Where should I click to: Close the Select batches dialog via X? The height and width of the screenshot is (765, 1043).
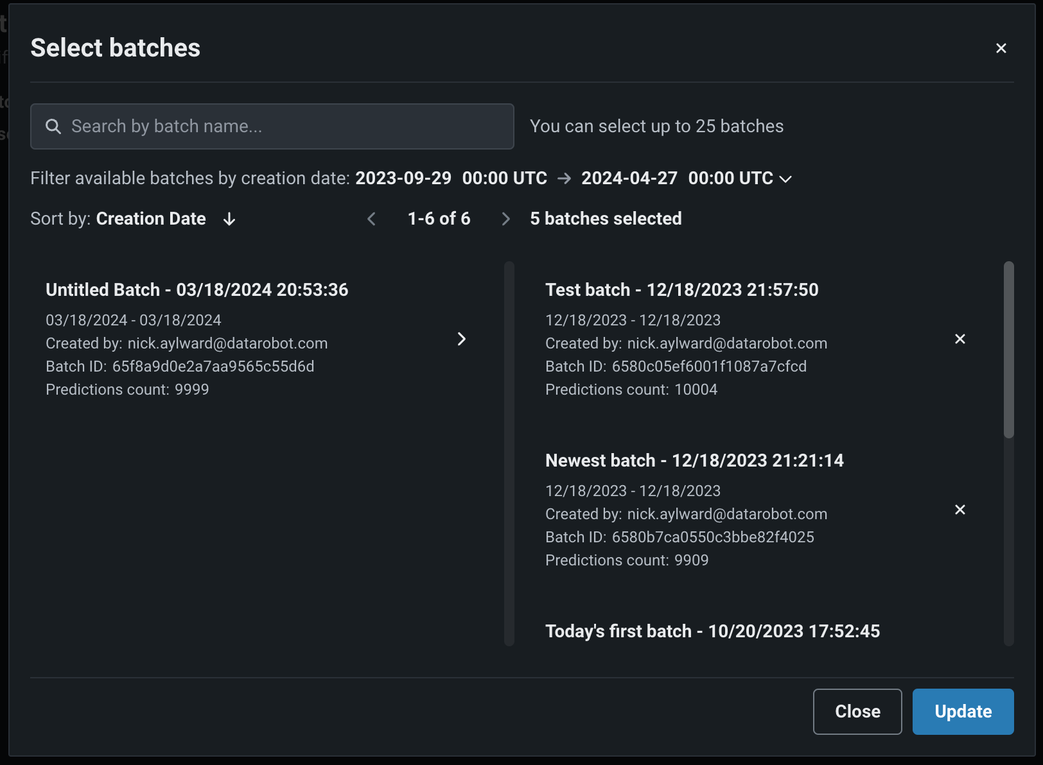1001,48
